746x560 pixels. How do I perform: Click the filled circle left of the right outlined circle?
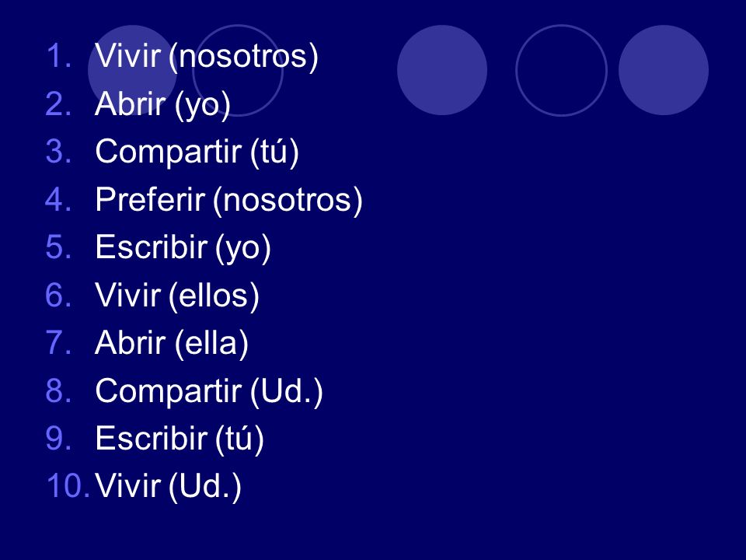pos(442,70)
